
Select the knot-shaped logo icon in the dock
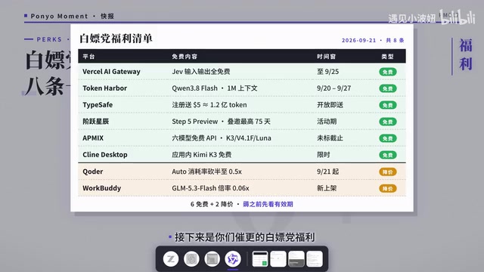(191, 258)
